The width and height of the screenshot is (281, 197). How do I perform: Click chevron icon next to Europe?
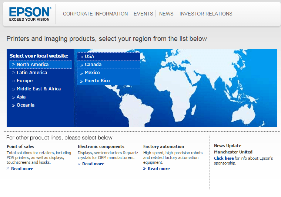(13, 81)
